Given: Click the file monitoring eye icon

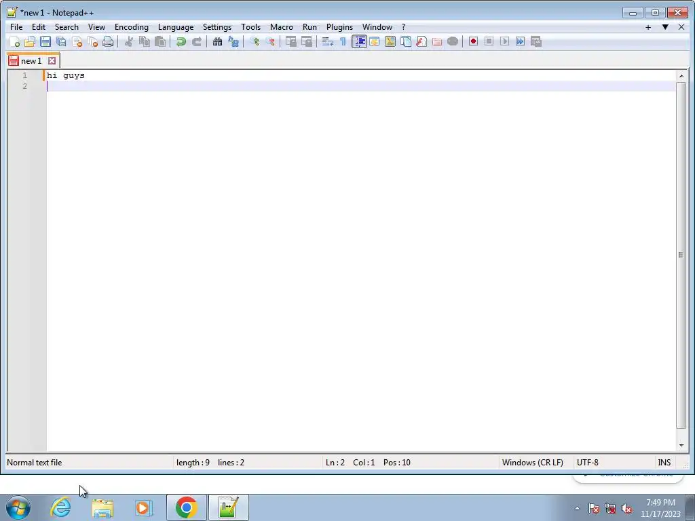Looking at the screenshot, I should tap(453, 41).
